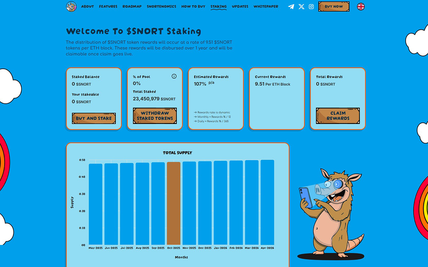
Task: Select the Staking nav item
Action: (219, 6)
